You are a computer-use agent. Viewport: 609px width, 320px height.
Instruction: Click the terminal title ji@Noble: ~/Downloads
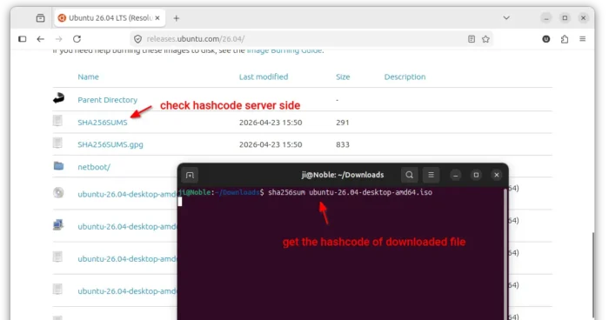(343, 175)
